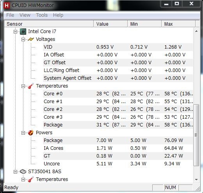Open the File menu
Image resolution: width=203 pixels, height=193 pixels.
click(10, 15)
